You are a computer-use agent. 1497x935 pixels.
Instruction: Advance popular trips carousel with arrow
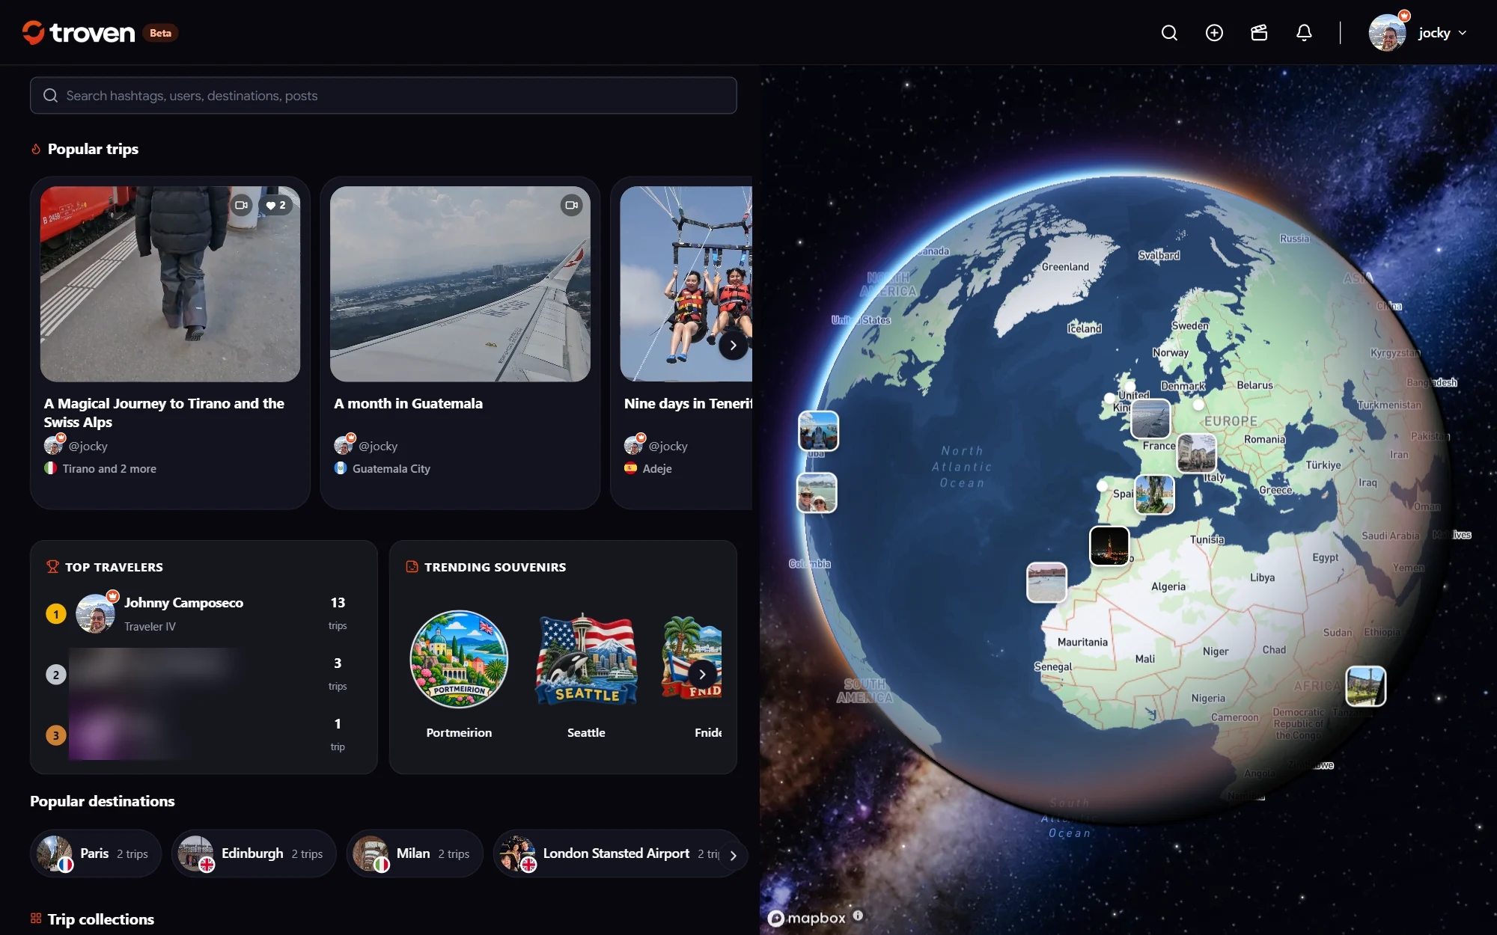point(733,346)
